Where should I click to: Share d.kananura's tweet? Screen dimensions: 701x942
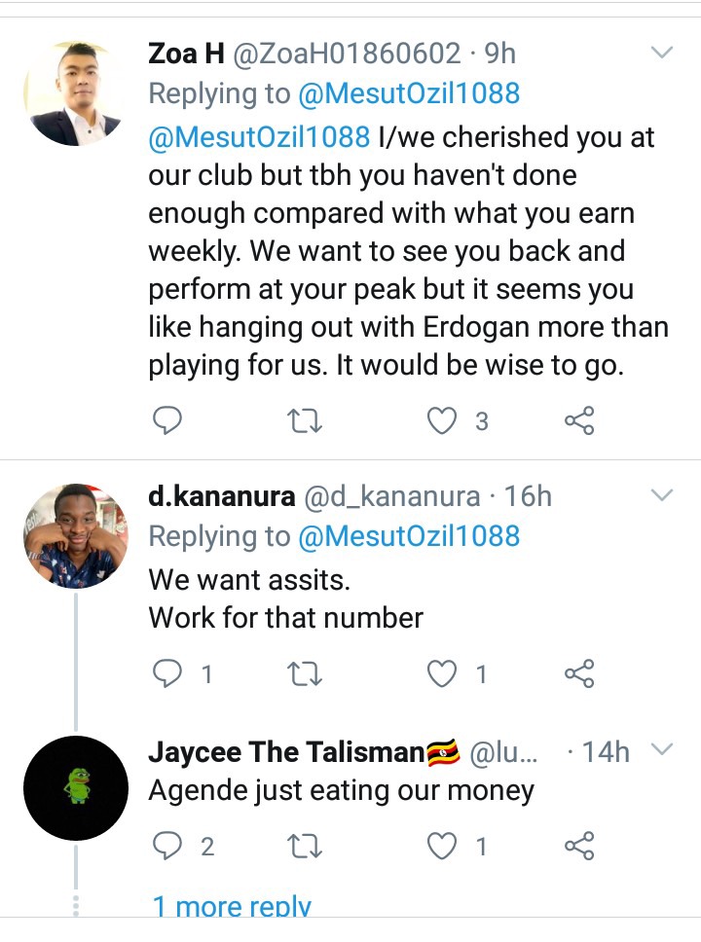tap(579, 673)
